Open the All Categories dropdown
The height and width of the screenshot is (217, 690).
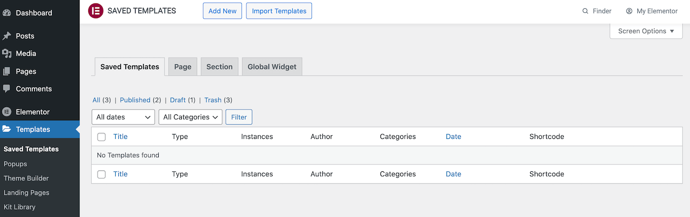190,117
